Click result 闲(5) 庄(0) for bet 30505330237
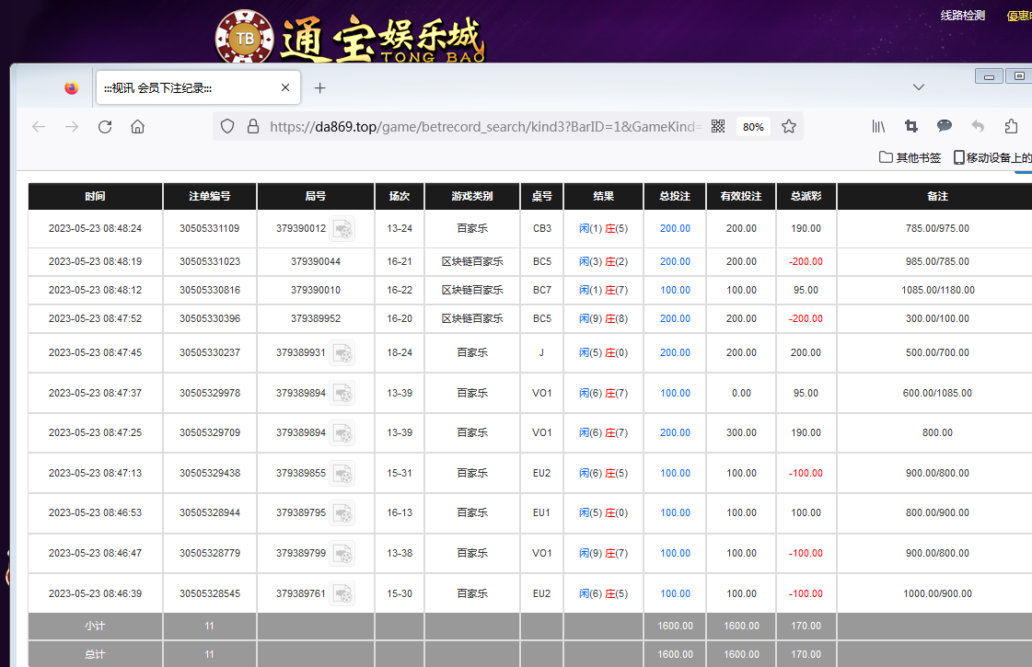This screenshot has width=1032, height=667. (x=604, y=352)
